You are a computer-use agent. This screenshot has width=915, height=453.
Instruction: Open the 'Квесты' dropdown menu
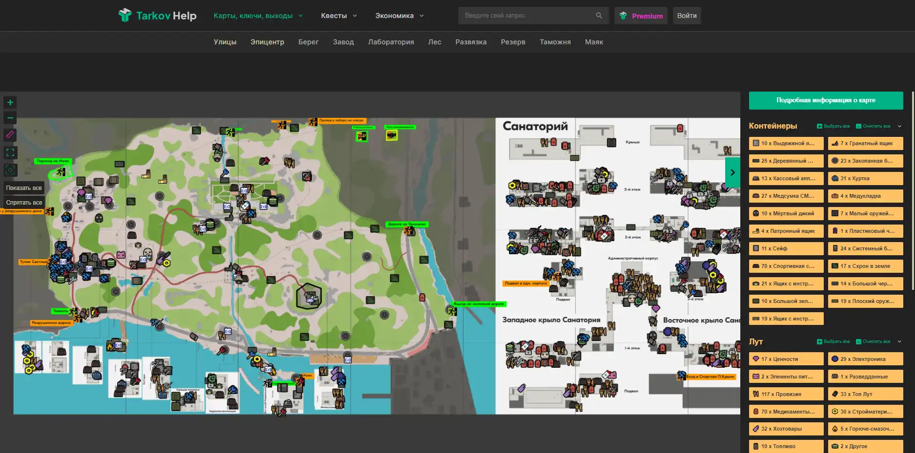pyautogui.click(x=339, y=16)
